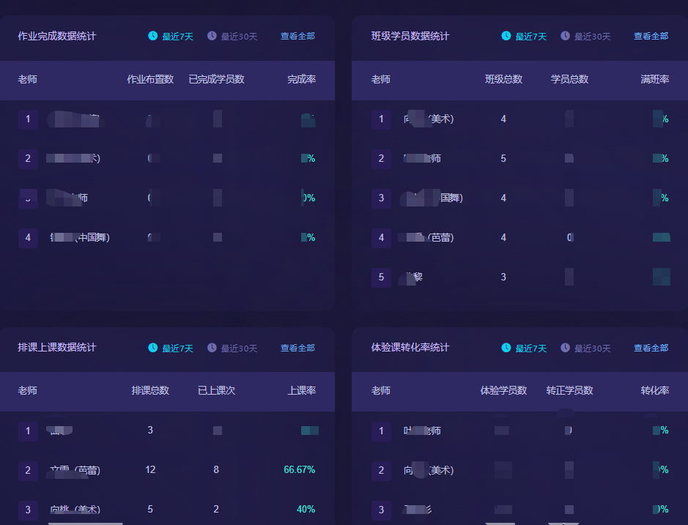
Task: Click the class count 5 in 班级学员数据统计
Action: 503,158
